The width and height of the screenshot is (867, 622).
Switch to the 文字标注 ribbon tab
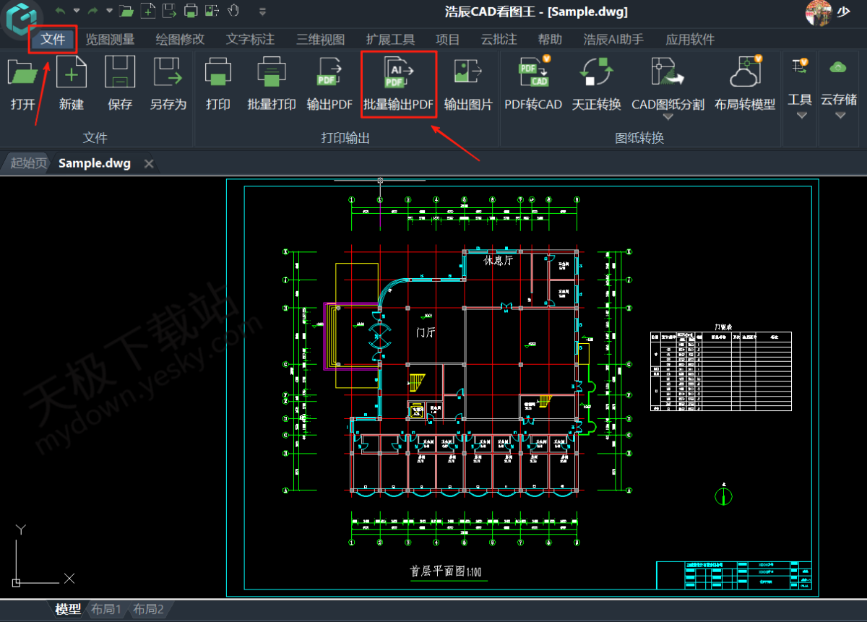click(250, 39)
